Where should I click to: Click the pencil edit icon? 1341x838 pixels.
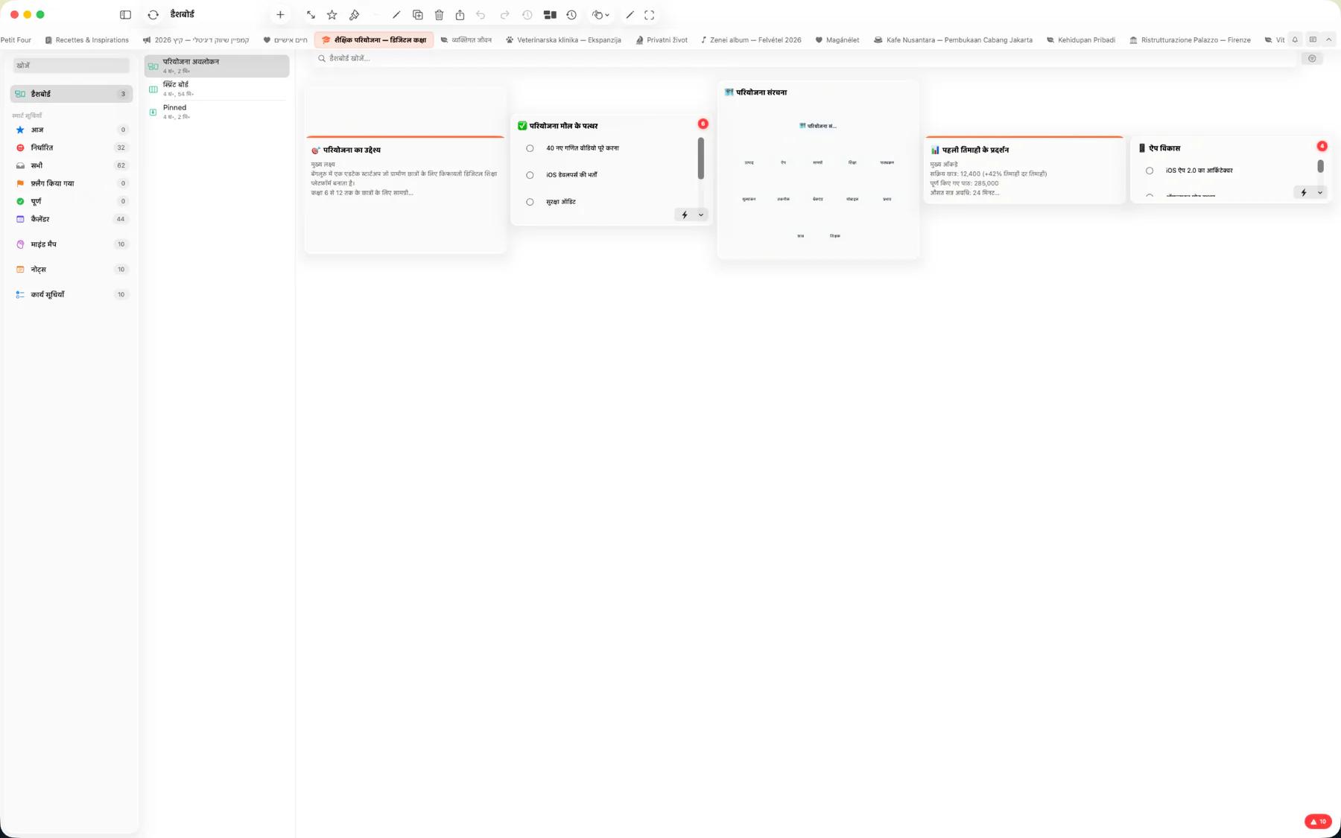(x=396, y=15)
